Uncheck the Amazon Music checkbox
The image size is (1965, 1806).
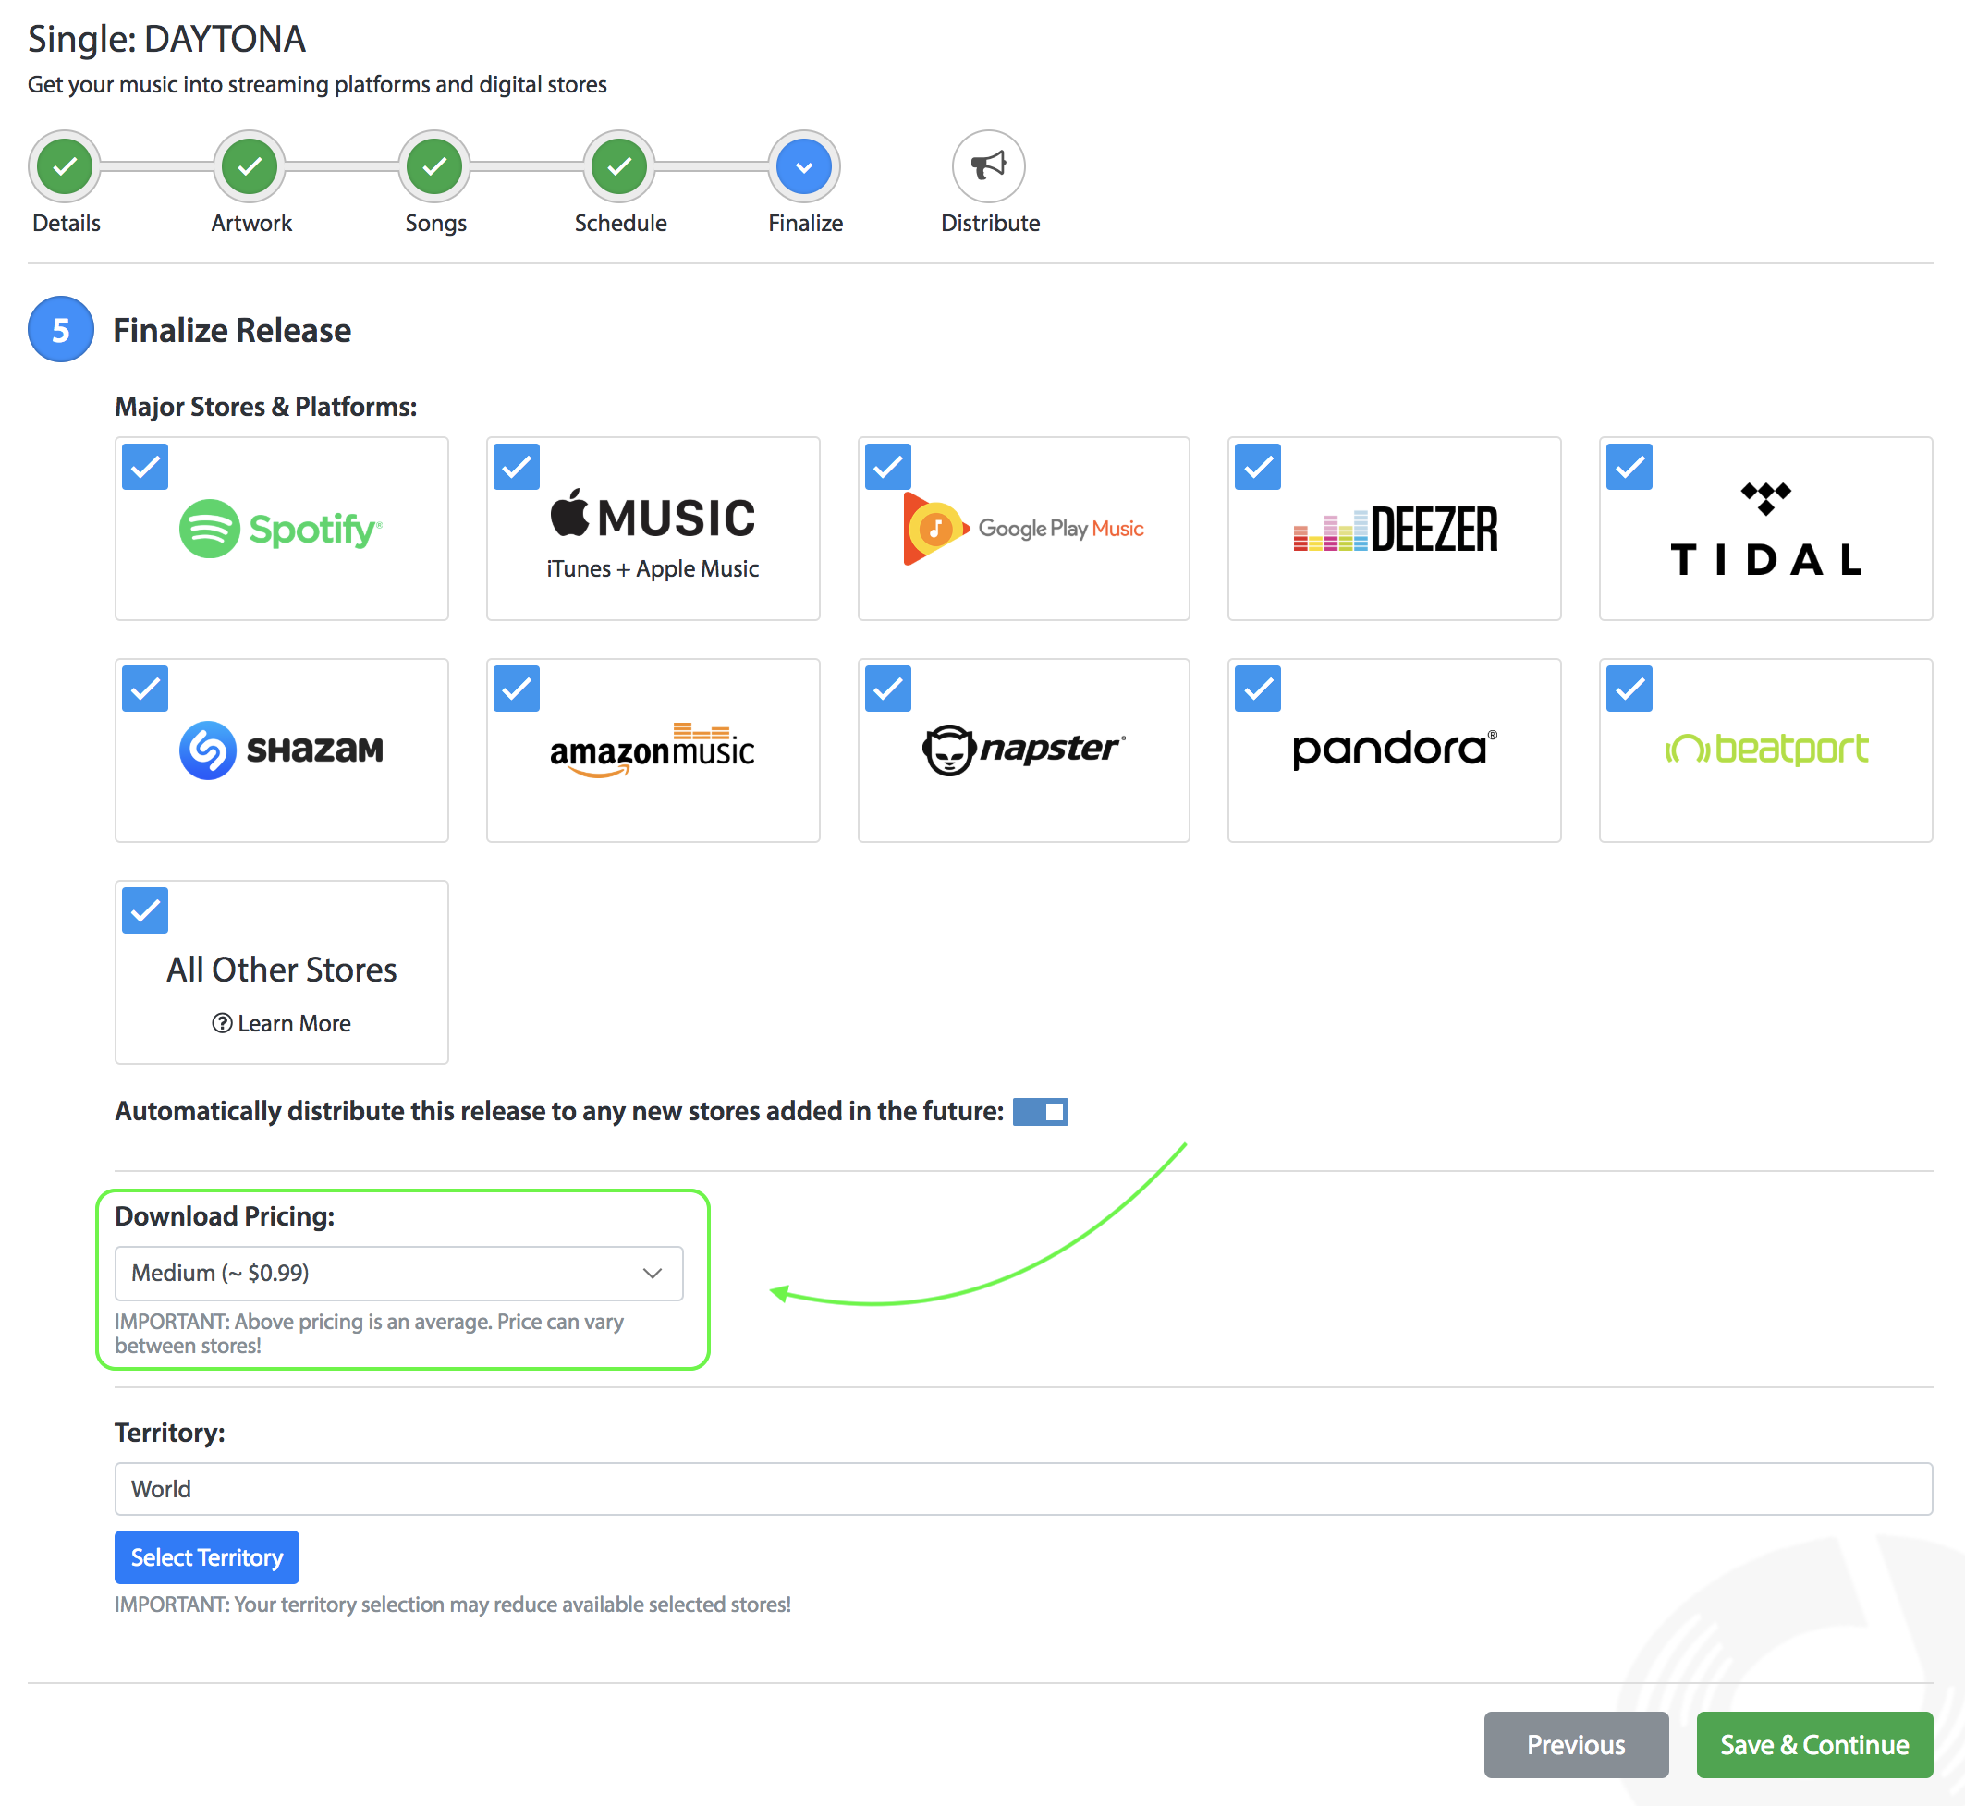point(517,689)
